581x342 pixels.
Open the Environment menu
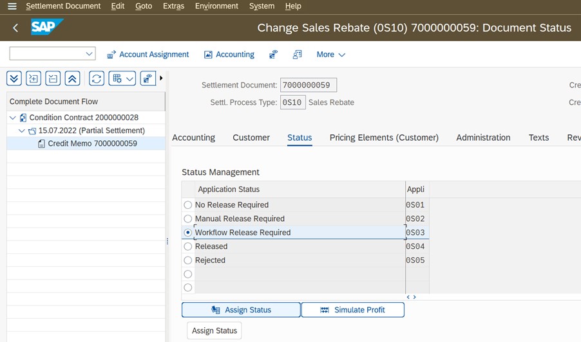[216, 6]
